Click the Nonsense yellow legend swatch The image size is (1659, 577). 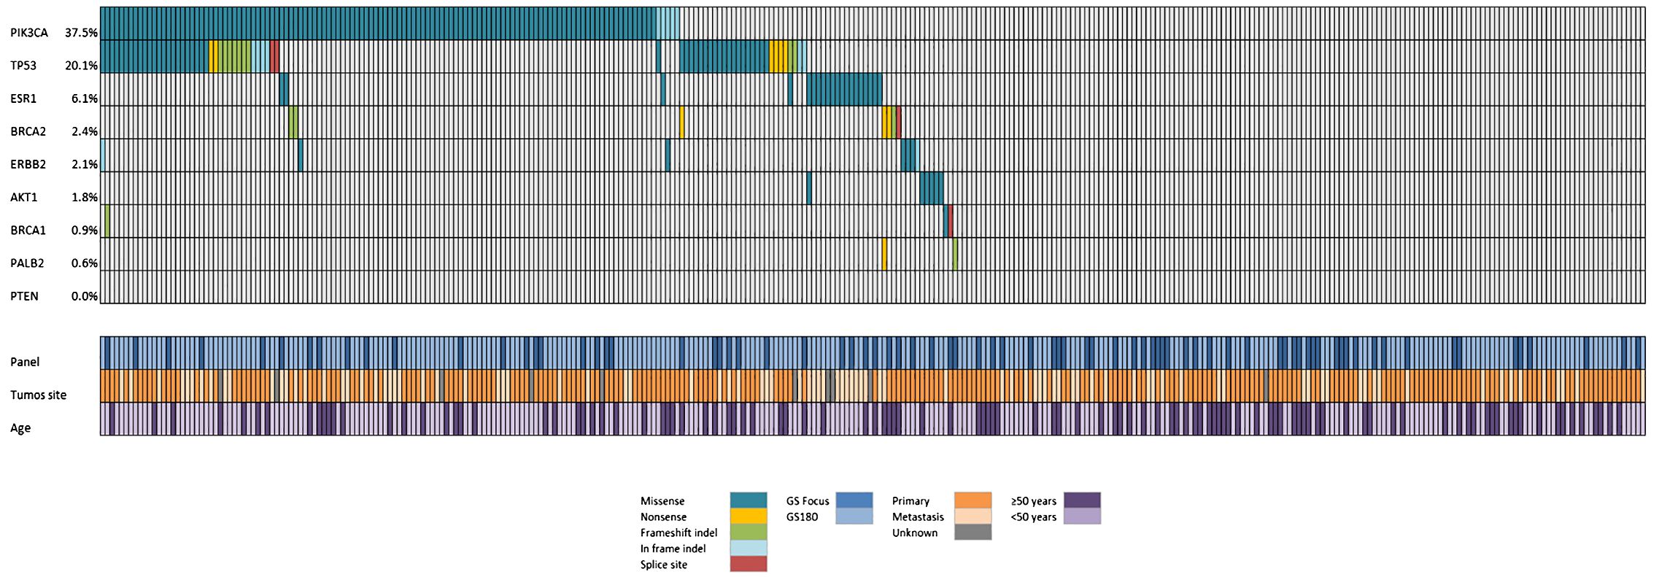pos(749,516)
